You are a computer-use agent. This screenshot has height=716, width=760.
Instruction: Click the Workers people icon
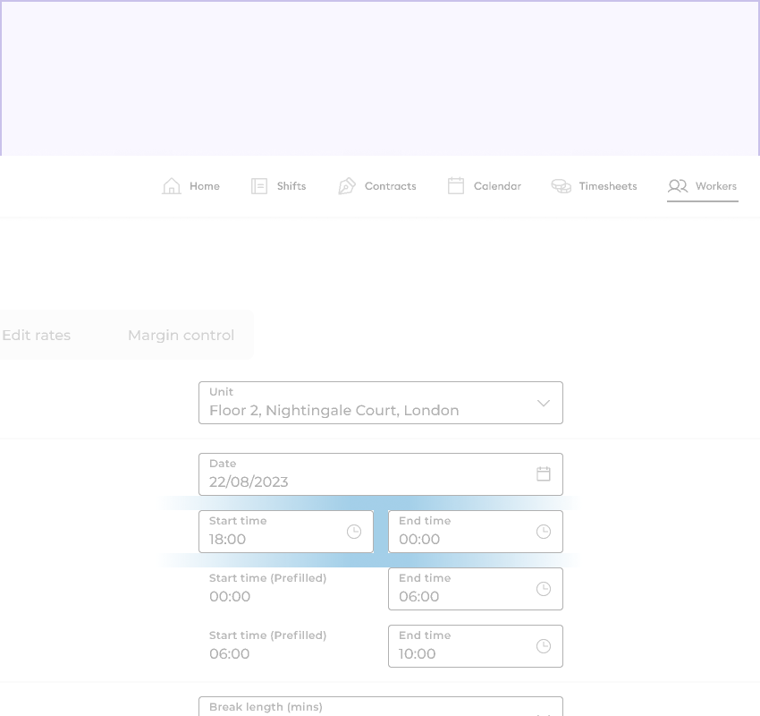click(x=678, y=186)
